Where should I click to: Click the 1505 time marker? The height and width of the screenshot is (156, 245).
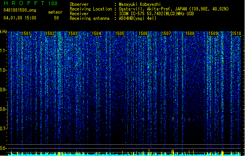[x=120, y=34]
